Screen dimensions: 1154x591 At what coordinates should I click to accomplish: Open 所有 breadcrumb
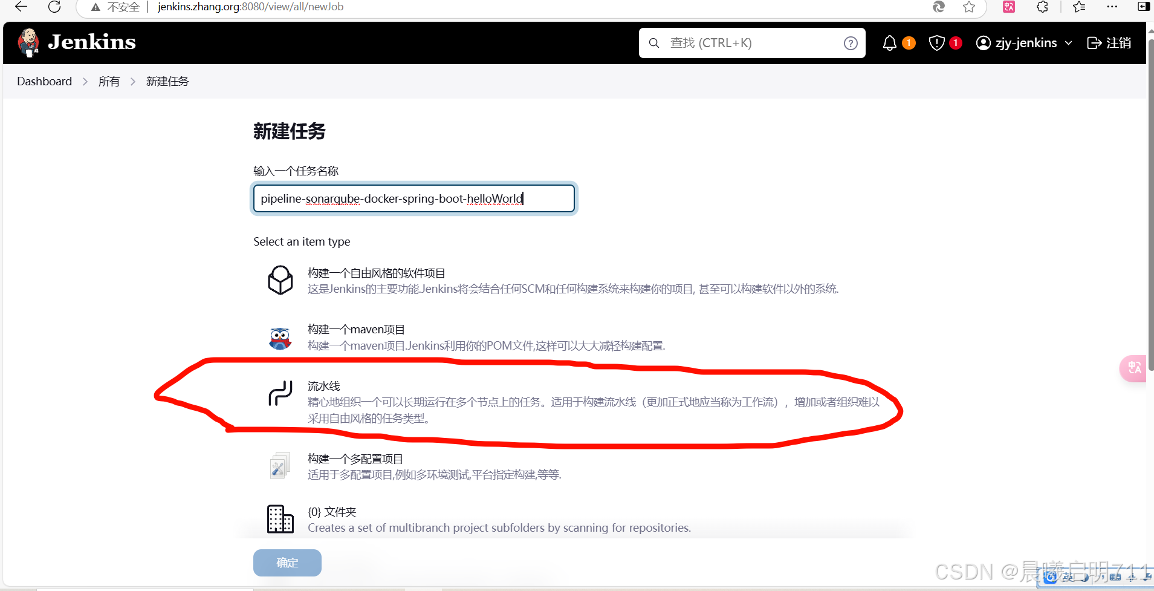click(109, 81)
